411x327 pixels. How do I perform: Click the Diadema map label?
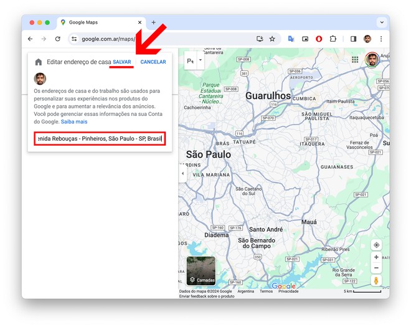coord(217,235)
